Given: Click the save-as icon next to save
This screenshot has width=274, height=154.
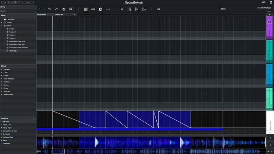Looking at the screenshot, I should (x=71, y=9).
